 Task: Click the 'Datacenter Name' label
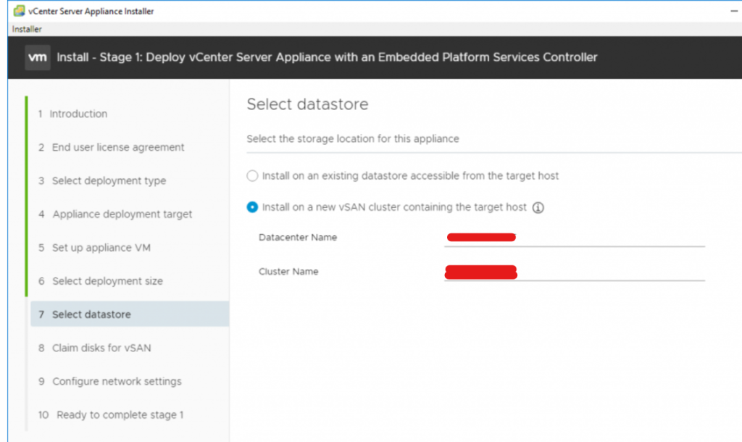click(x=298, y=238)
